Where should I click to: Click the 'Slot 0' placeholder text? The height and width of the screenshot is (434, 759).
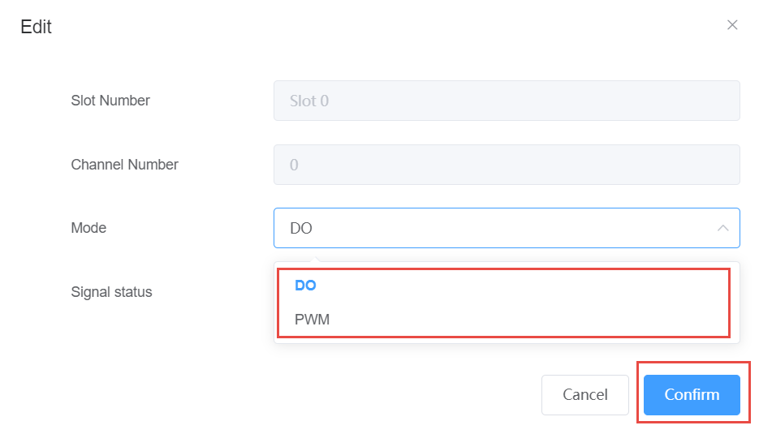[309, 101]
